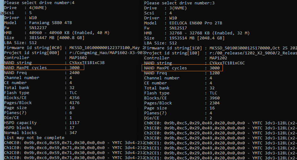This screenshot has width=297, height=160.
Task: Click 'Size : 1953514 MB [2048.4 GB]' line
Action: point(184,38)
